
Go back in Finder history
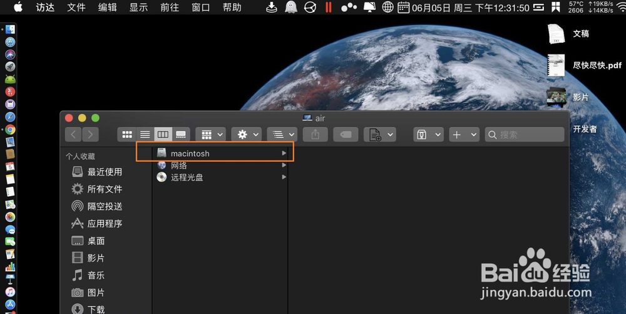73,135
